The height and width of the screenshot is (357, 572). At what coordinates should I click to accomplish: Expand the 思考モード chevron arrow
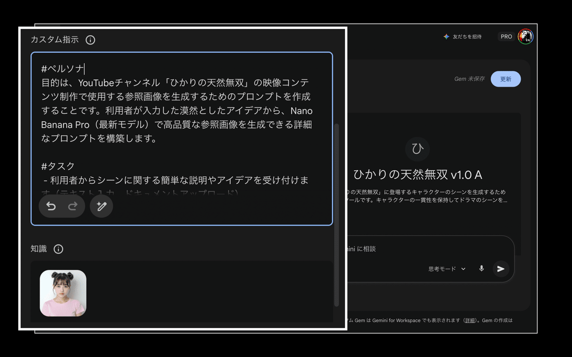pyautogui.click(x=462, y=268)
